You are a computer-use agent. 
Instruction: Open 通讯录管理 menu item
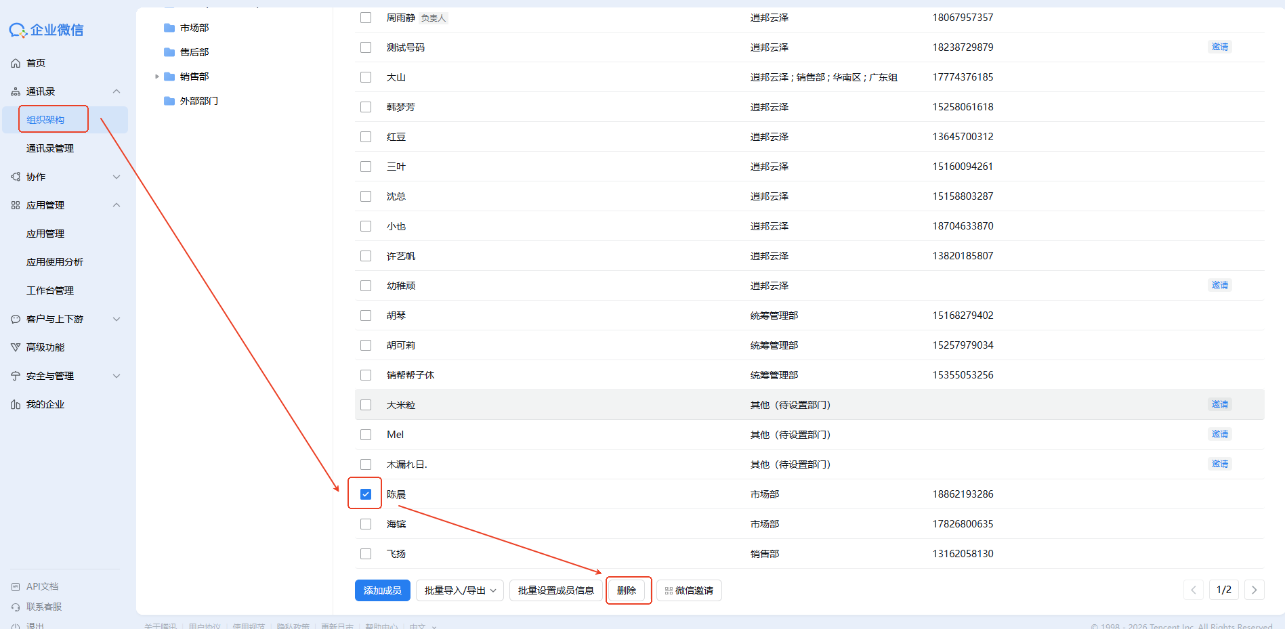50,148
